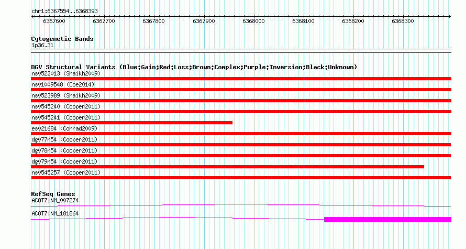Click the 1p36.31 cytogenetic band label
Screen dimensions: 466x249
click(42, 46)
